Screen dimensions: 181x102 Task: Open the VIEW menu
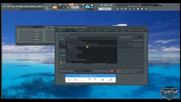(26, 7)
